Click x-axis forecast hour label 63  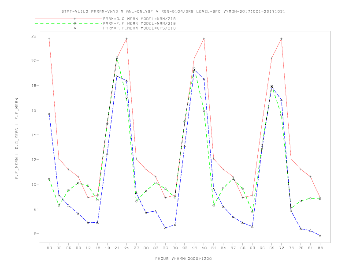[x=252, y=248]
